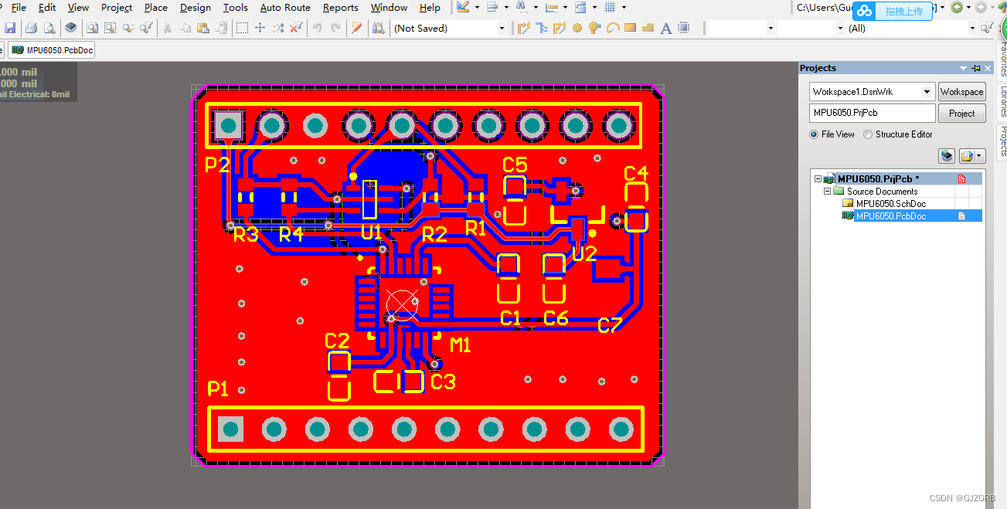The width and height of the screenshot is (1007, 509).
Task: Switch to the MPU6050.PcbDoc document tab
Action: (52, 50)
